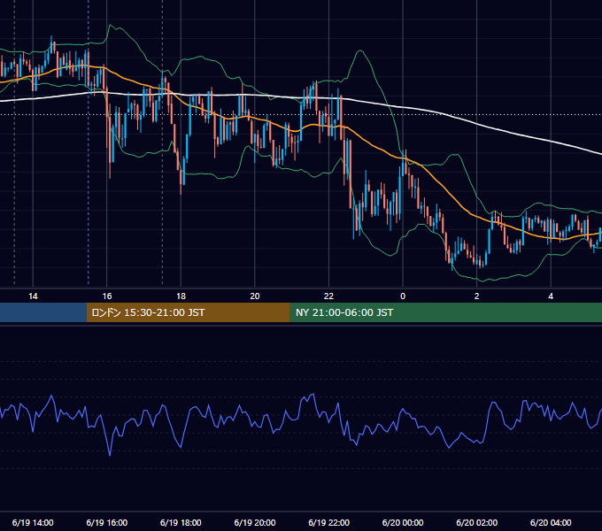602x531 pixels.
Task: Click the ロンドン 15:30-21:00 JST session bar
Action: 188,312
